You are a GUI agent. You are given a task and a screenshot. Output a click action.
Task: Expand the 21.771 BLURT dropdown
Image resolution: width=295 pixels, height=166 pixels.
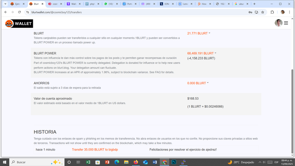tap(199, 33)
